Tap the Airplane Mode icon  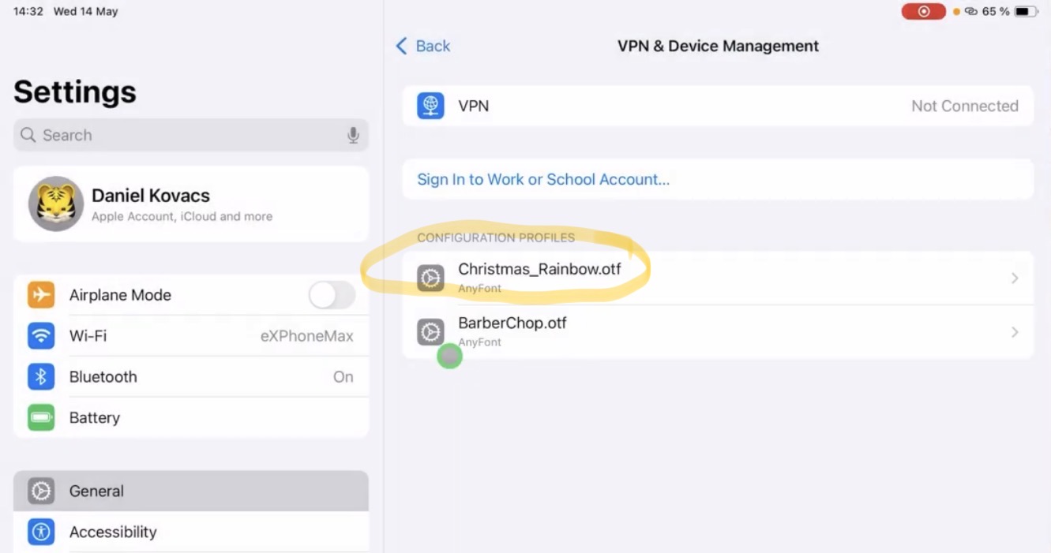pos(41,295)
